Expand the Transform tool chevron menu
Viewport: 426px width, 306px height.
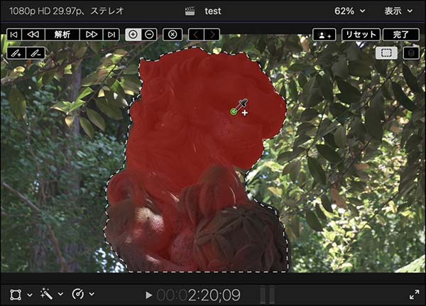(30, 295)
